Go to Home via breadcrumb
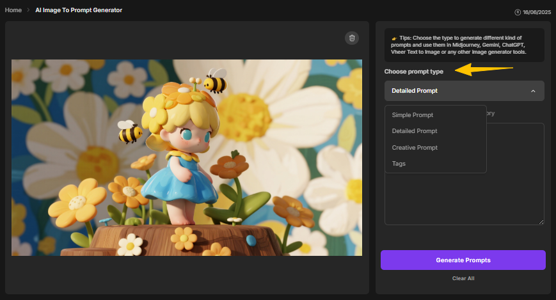This screenshot has width=556, height=300. [x=13, y=10]
